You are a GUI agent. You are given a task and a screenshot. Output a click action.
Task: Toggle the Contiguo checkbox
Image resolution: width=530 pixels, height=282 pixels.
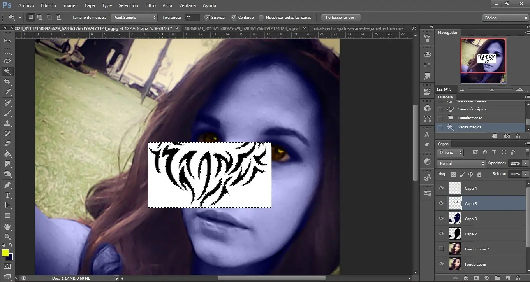click(234, 18)
